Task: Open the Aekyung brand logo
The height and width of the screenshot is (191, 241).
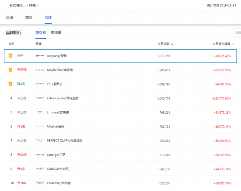Action: pyautogui.click(x=40, y=56)
